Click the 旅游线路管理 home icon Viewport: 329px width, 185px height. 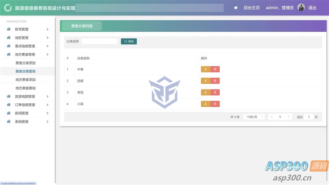[9, 96]
